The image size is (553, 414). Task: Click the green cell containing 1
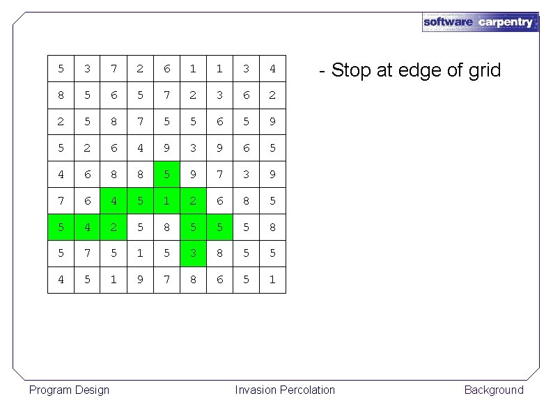[167, 201]
